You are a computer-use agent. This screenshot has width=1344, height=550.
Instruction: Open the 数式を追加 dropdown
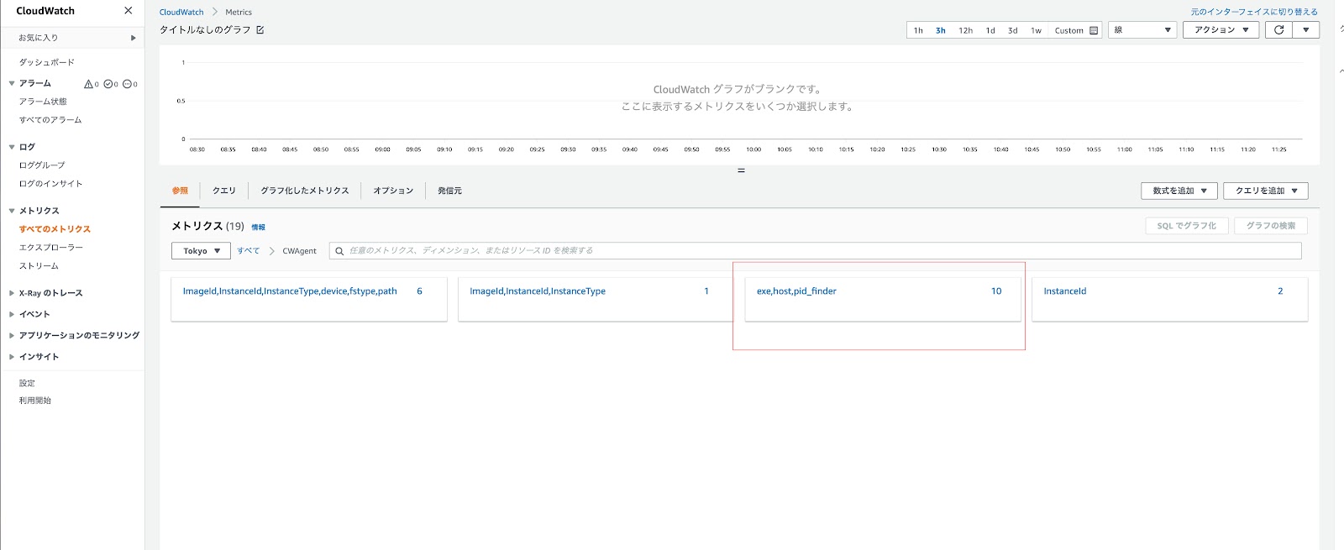tap(1179, 191)
